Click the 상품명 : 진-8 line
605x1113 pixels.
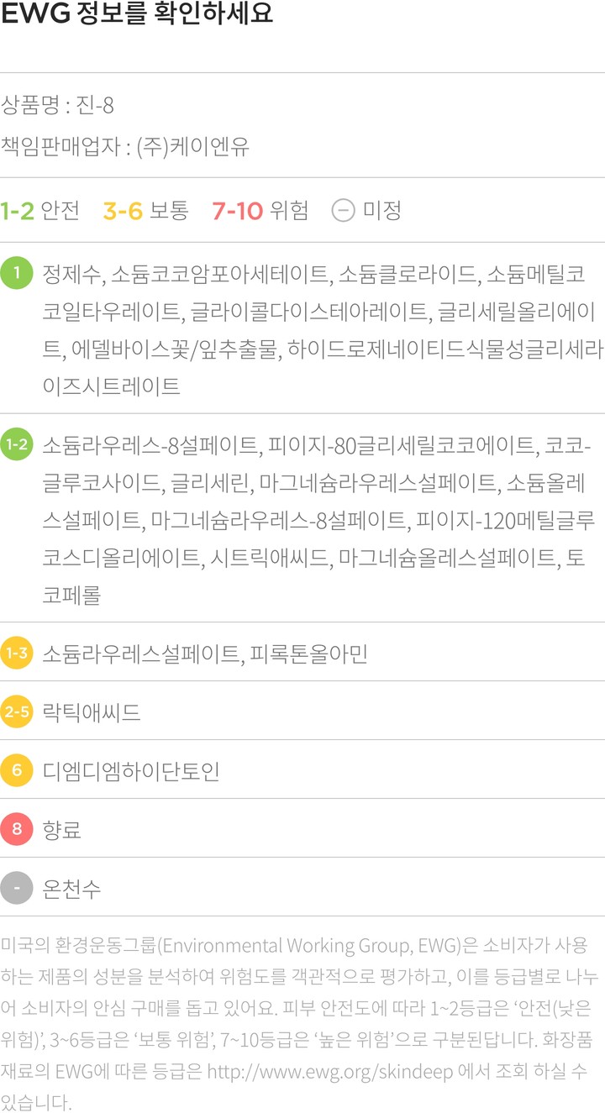[58, 106]
